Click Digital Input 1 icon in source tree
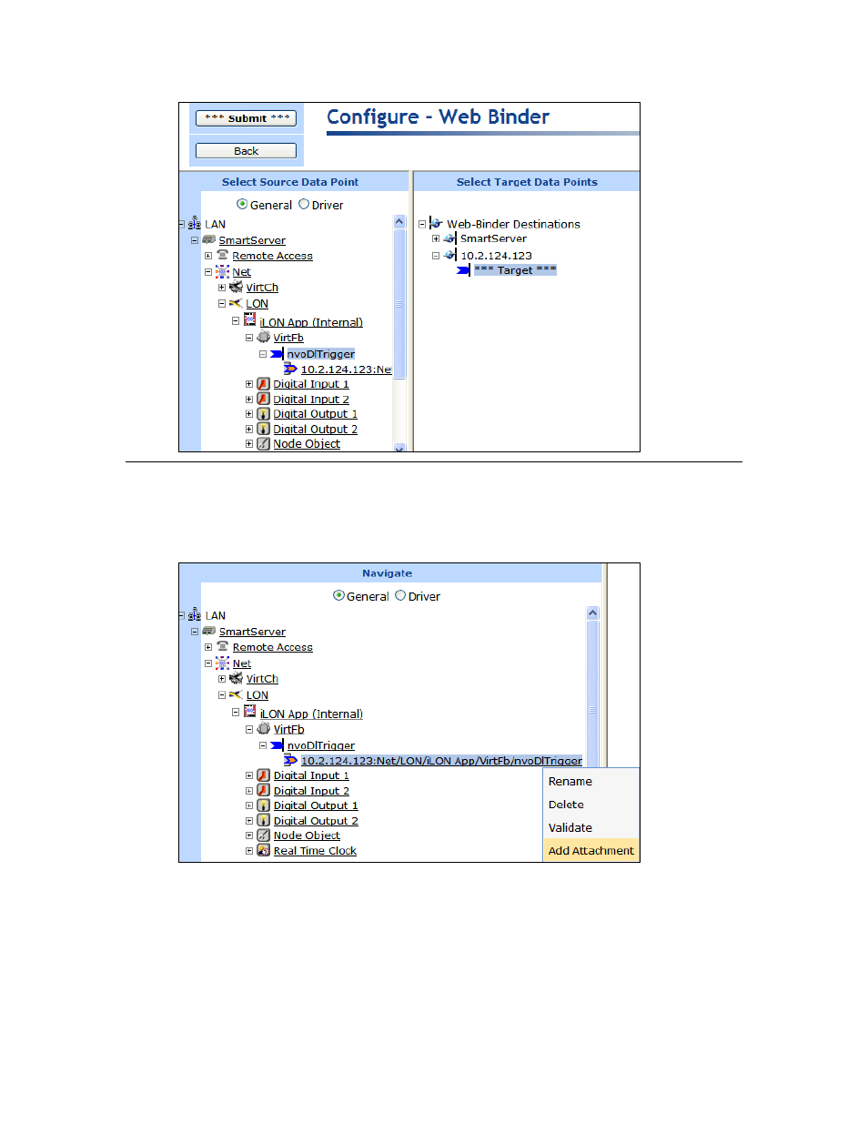Image resolution: width=868 pixels, height=1124 pixels. (263, 384)
